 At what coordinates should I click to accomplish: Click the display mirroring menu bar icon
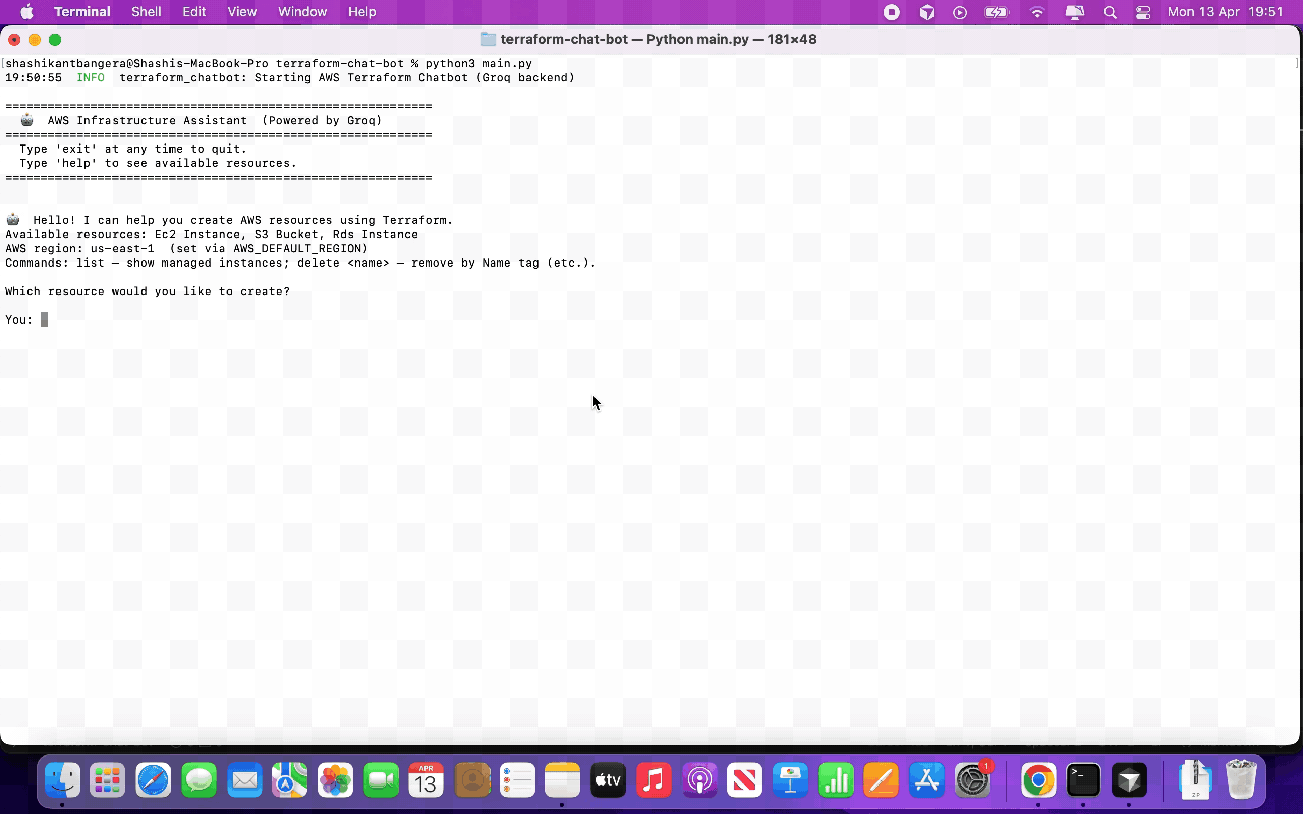1074,12
